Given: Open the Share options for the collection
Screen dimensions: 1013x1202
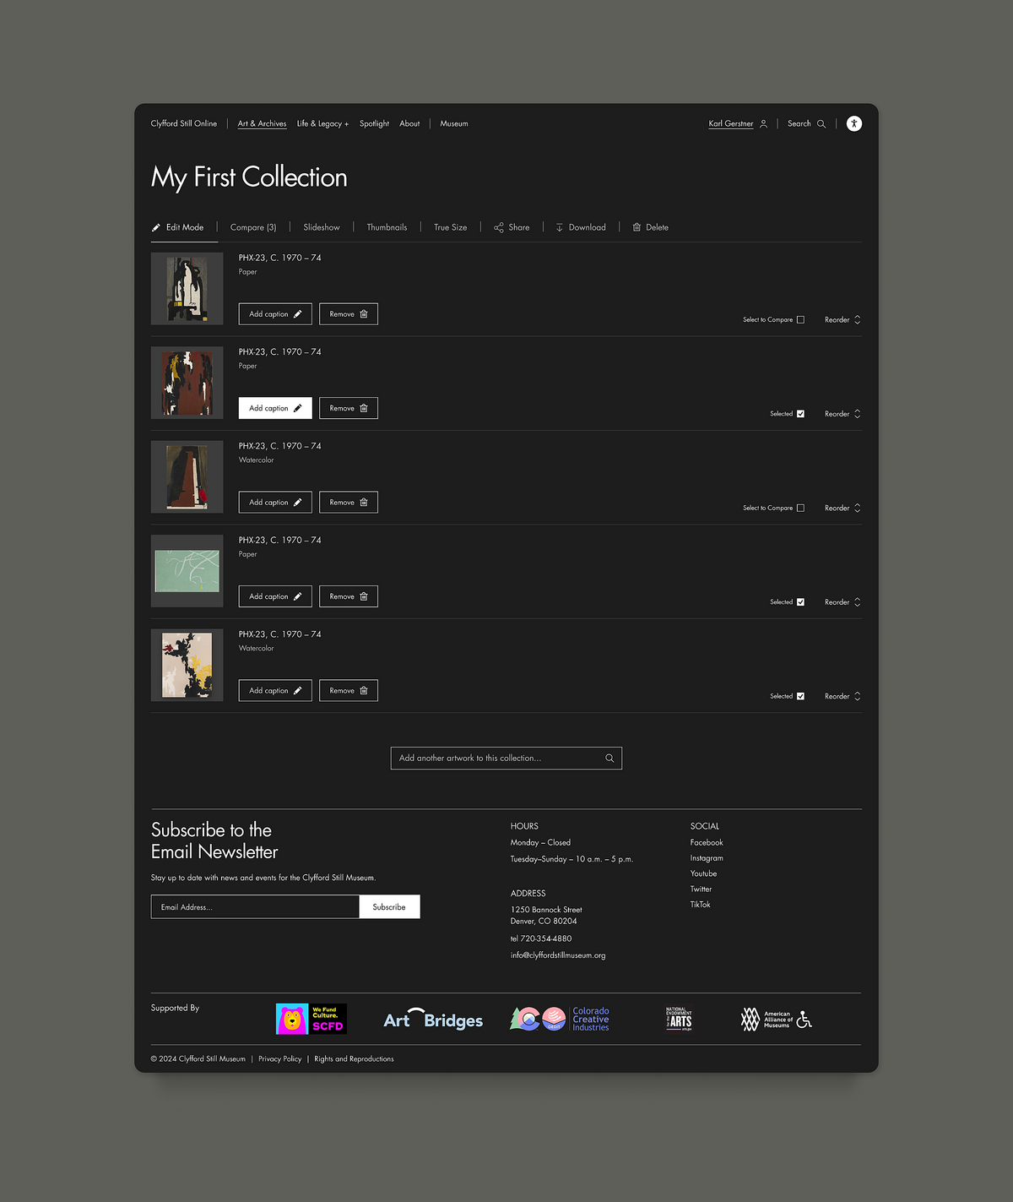Looking at the screenshot, I should pyautogui.click(x=512, y=226).
